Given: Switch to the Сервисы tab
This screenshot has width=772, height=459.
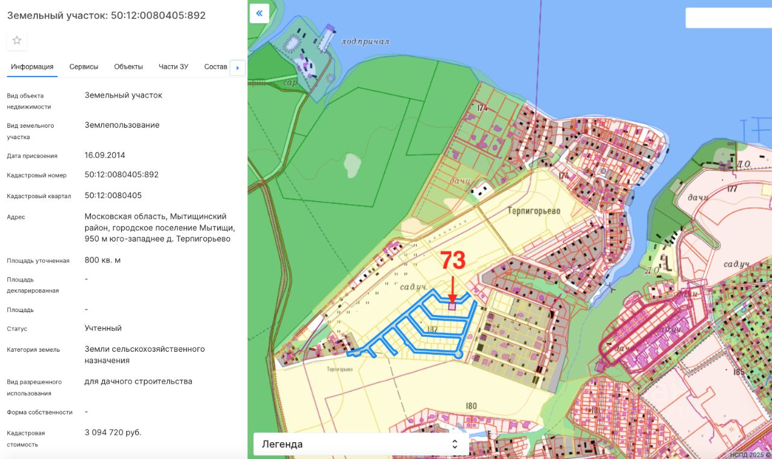Looking at the screenshot, I should point(84,67).
